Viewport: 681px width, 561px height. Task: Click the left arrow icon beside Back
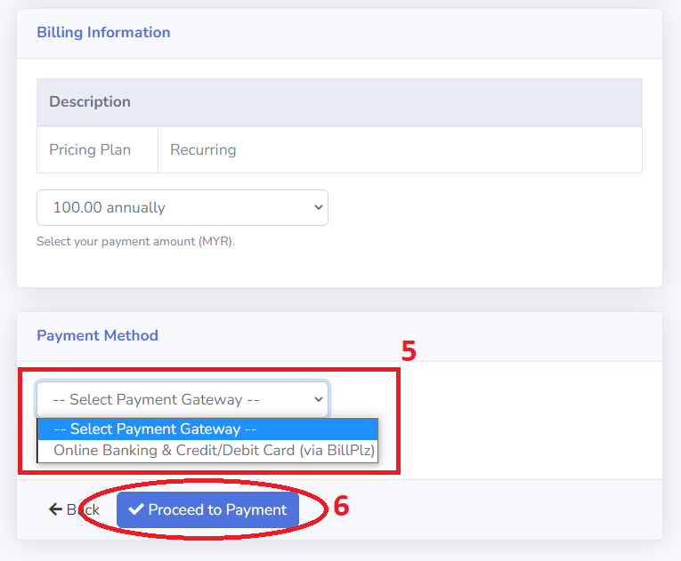coord(55,509)
